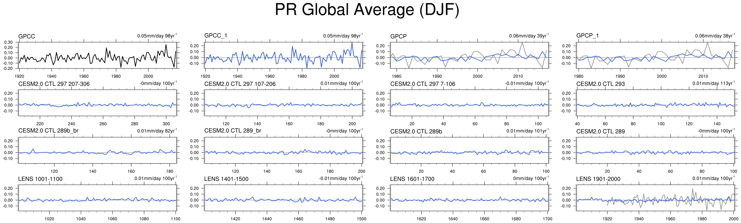Open the GPCP plot panel starting 1980
Screen dimensions: 741x223
point(470,55)
